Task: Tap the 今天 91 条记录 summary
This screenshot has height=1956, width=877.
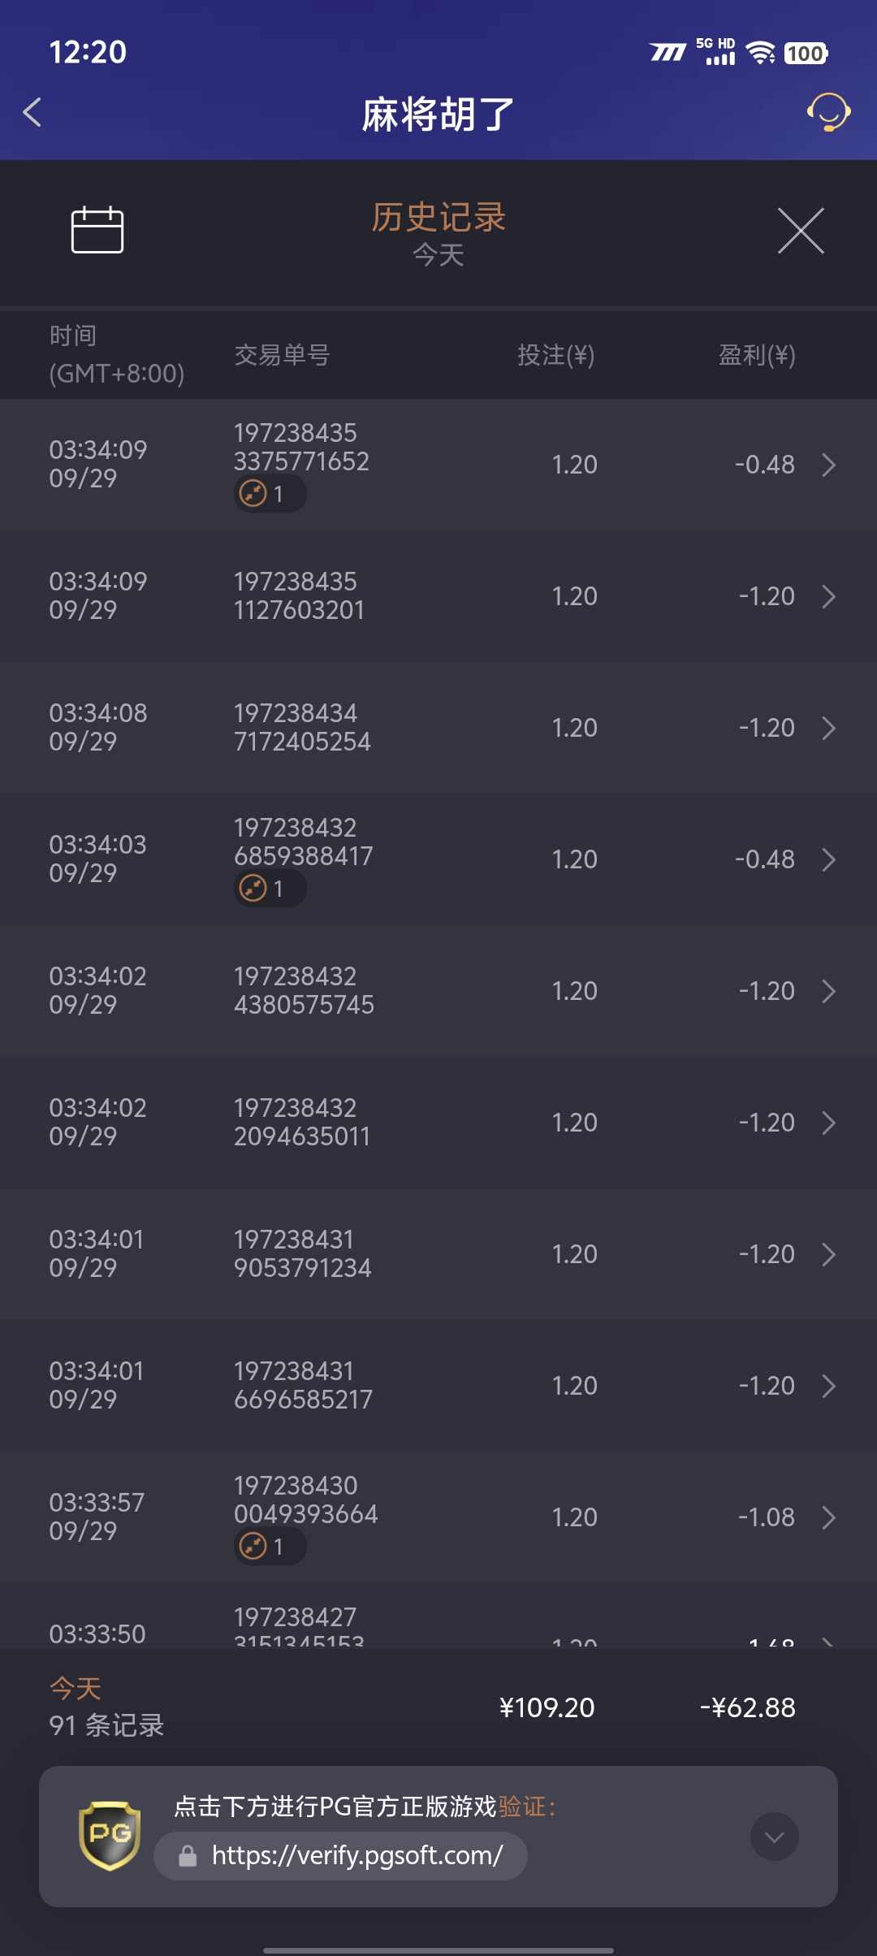Action: 106,1707
